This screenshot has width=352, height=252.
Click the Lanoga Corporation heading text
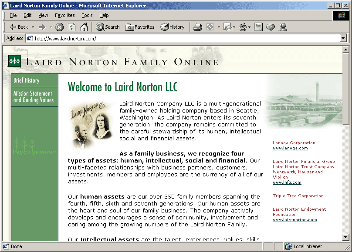tap(294, 143)
